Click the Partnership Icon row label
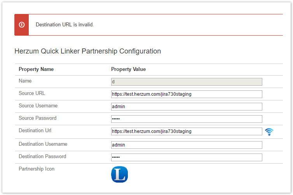This screenshot has width=293, height=195. [x=37, y=169]
